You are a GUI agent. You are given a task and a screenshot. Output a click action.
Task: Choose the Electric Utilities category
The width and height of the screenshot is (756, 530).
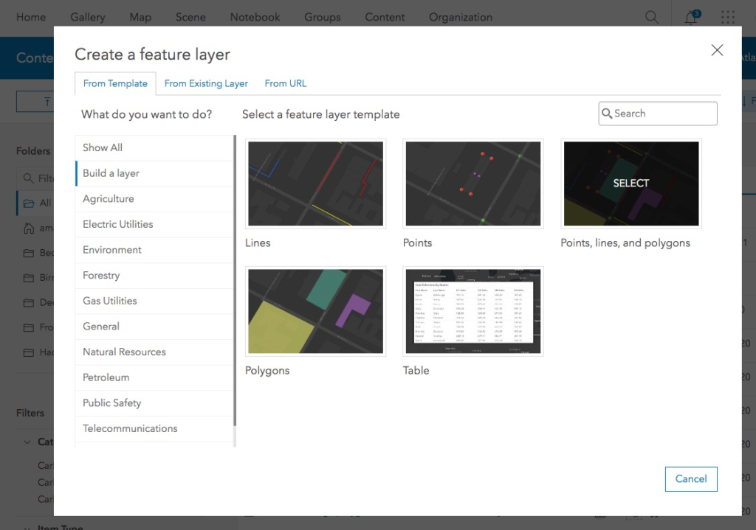point(118,224)
